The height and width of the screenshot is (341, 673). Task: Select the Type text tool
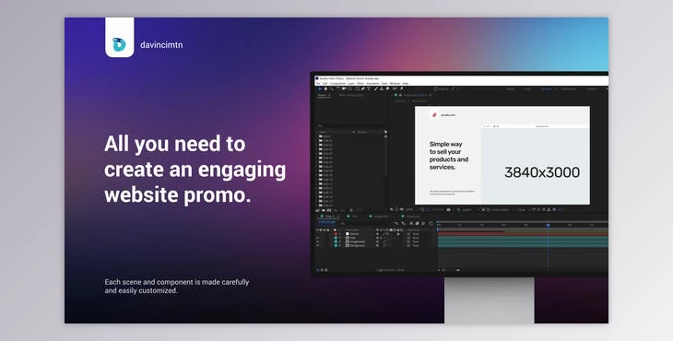point(369,88)
